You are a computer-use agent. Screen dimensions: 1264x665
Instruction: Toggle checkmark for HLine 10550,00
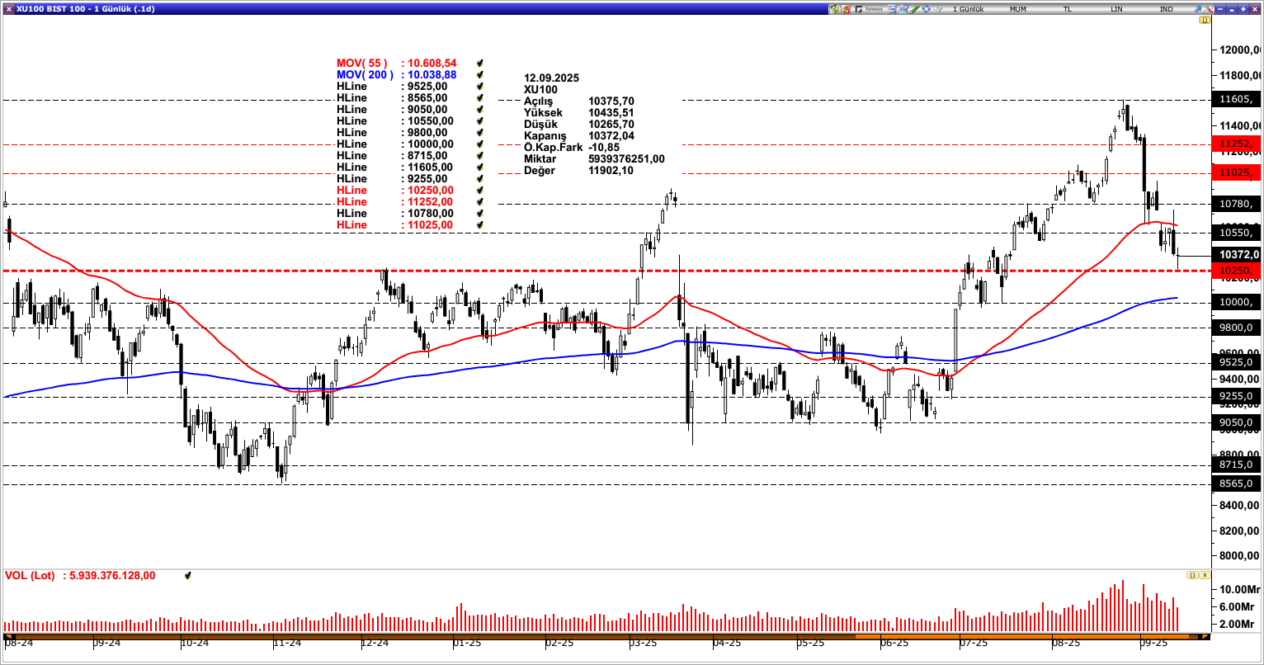pyautogui.click(x=479, y=121)
